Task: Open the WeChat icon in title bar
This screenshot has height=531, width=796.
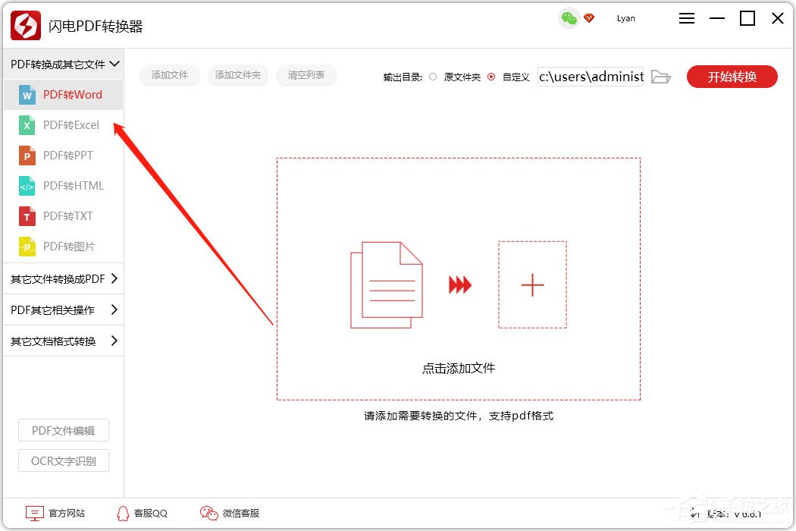Action: click(x=569, y=18)
